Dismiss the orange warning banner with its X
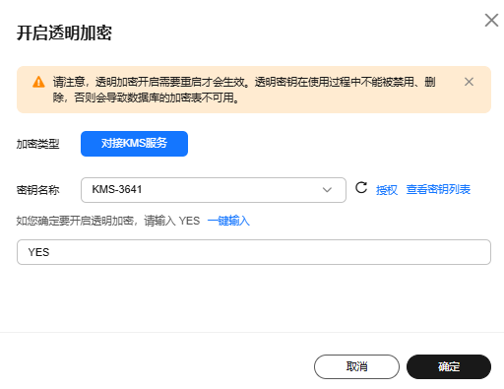The height and width of the screenshot is (389, 504). point(469,82)
